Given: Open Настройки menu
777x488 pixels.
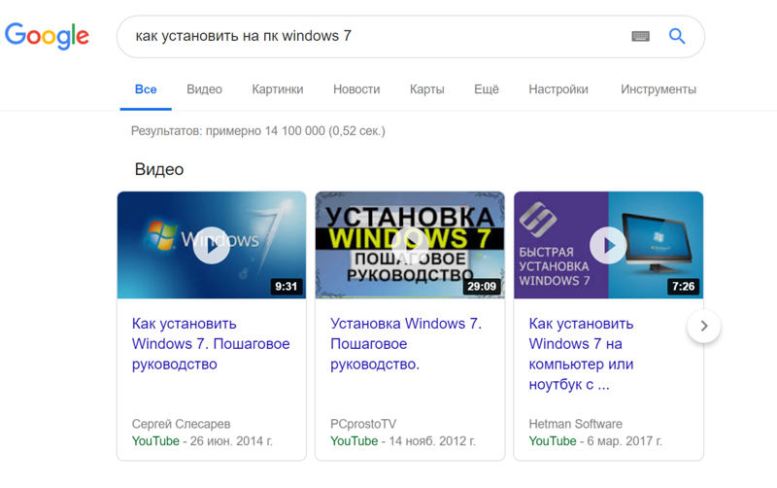Looking at the screenshot, I should (557, 89).
